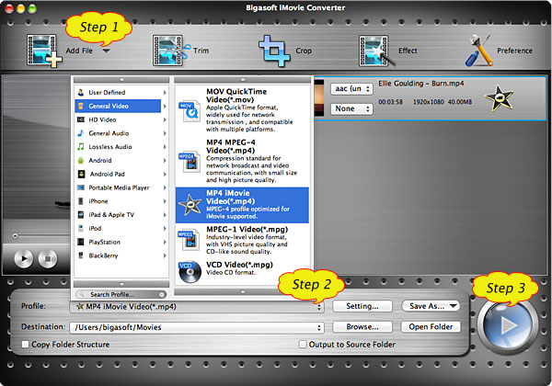Select General Video category

(x=118, y=107)
